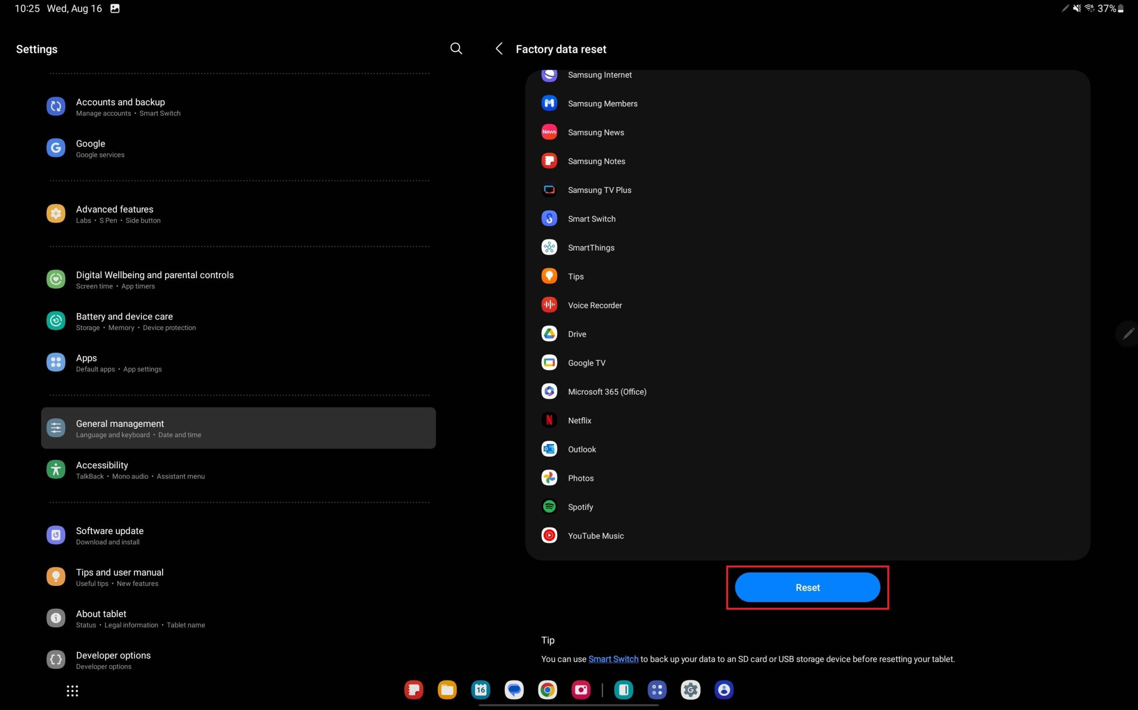The width and height of the screenshot is (1138, 710).
Task: Launch Samsung Notes from the taskbar
Action: (x=413, y=690)
